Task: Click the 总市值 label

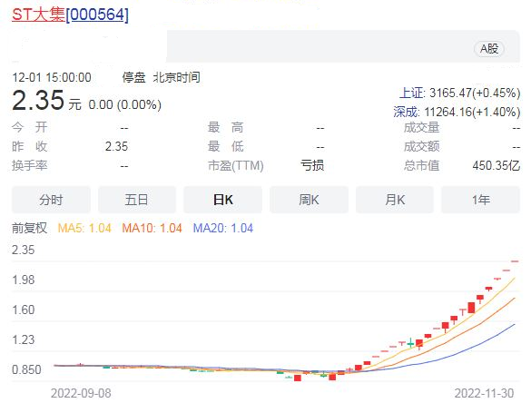Action: [x=421, y=165]
